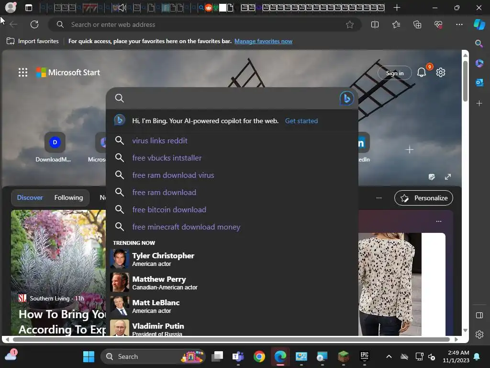Image resolution: width=490 pixels, height=368 pixels.
Task: Open the shopping card more options dots
Action: point(439,221)
